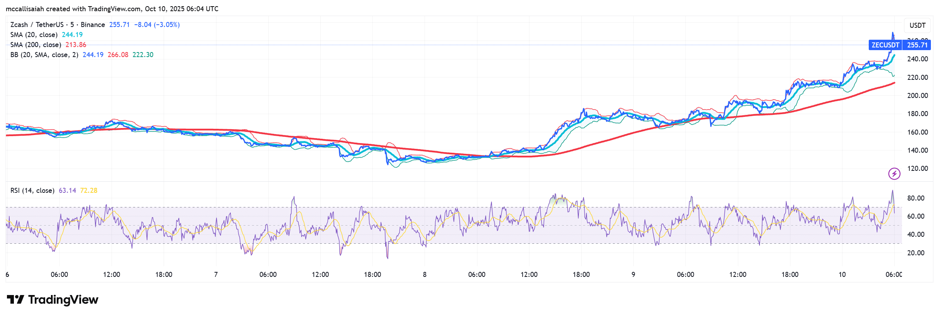
Task: Select the Zcash / TetherUS symbol title
Action: 37,25
